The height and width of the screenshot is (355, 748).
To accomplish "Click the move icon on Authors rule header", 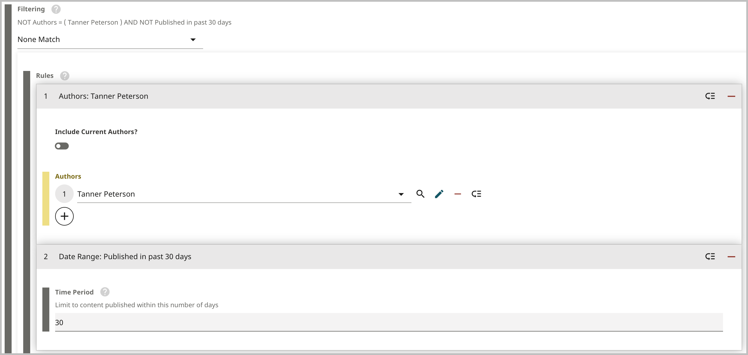I will [710, 96].
